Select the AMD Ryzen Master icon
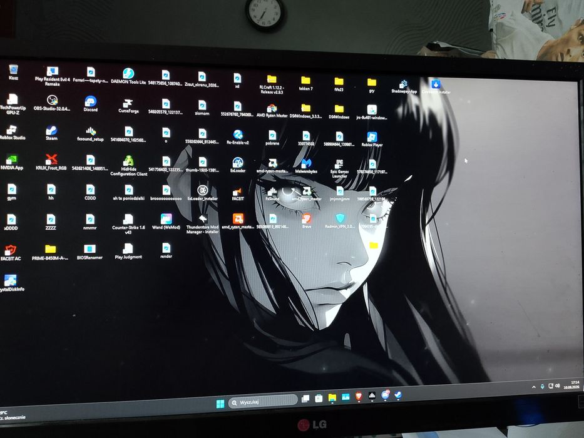The image size is (584, 438). click(272, 111)
